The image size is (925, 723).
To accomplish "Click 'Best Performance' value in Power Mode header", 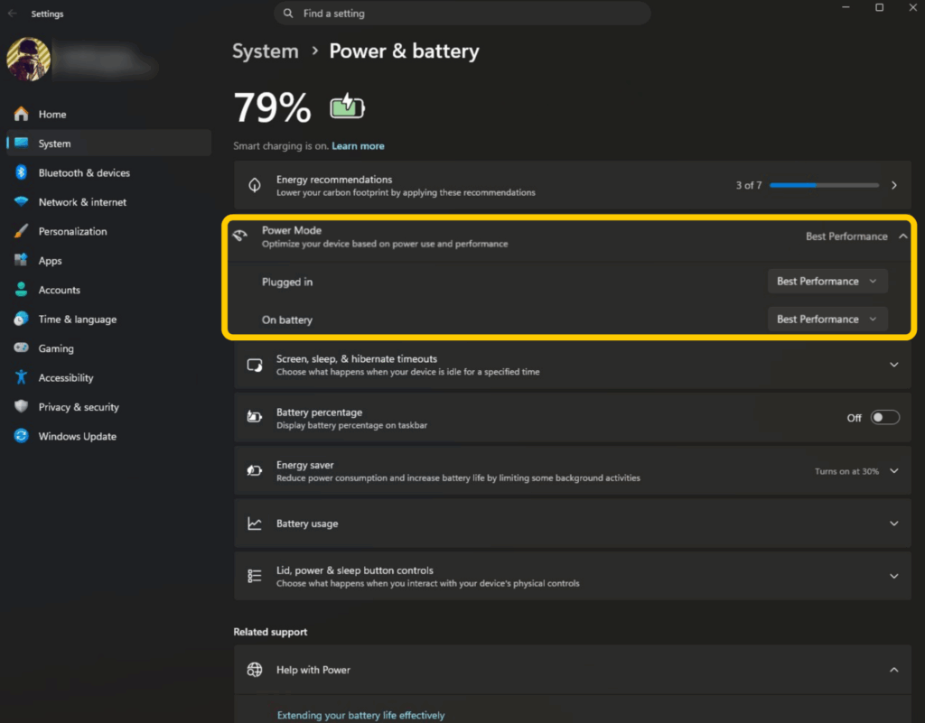I will 846,236.
